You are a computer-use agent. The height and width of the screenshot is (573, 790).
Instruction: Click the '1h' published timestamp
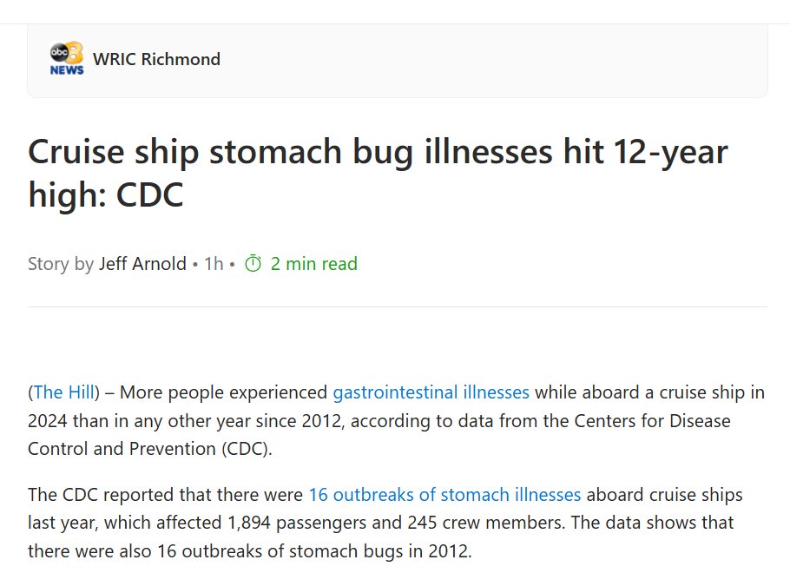tap(214, 264)
